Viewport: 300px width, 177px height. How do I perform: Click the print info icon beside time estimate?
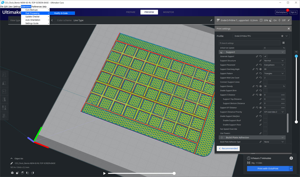pyautogui.click(x=291, y=158)
